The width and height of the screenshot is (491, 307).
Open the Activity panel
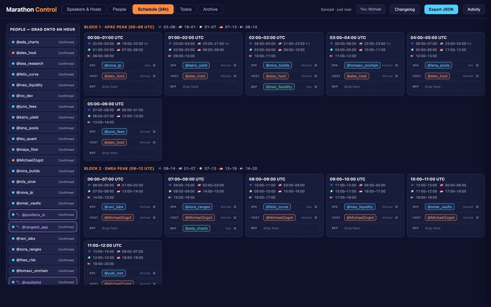click(474, 9)
